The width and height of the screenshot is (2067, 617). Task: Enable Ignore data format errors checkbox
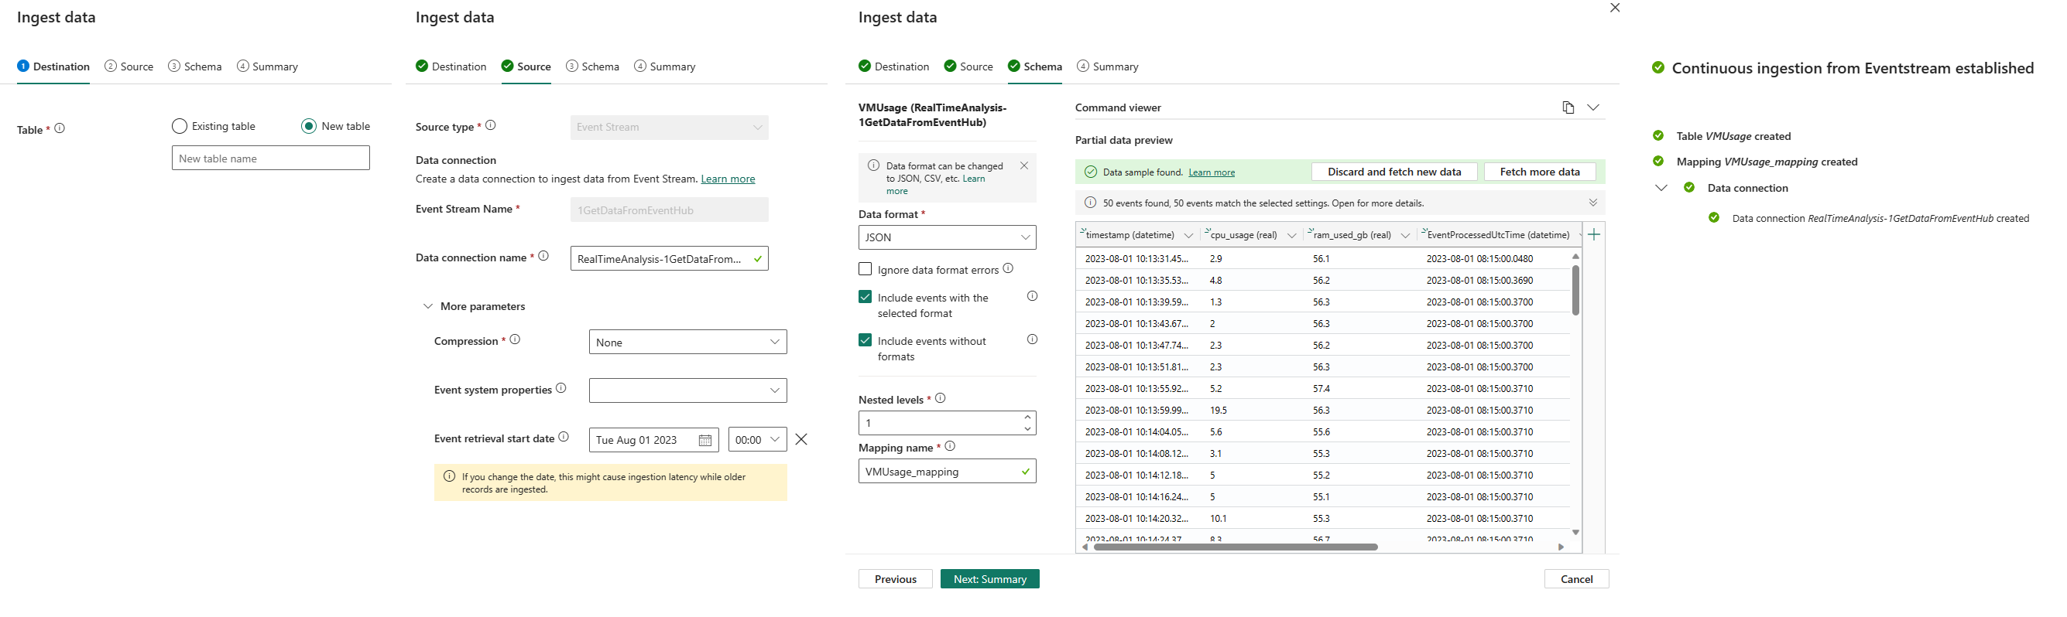[865, 269]
